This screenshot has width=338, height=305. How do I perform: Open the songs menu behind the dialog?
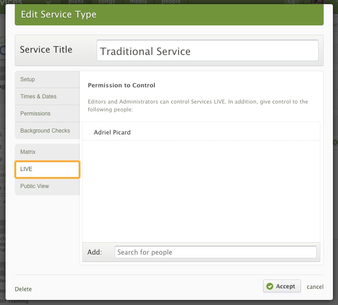coord(107,2)
